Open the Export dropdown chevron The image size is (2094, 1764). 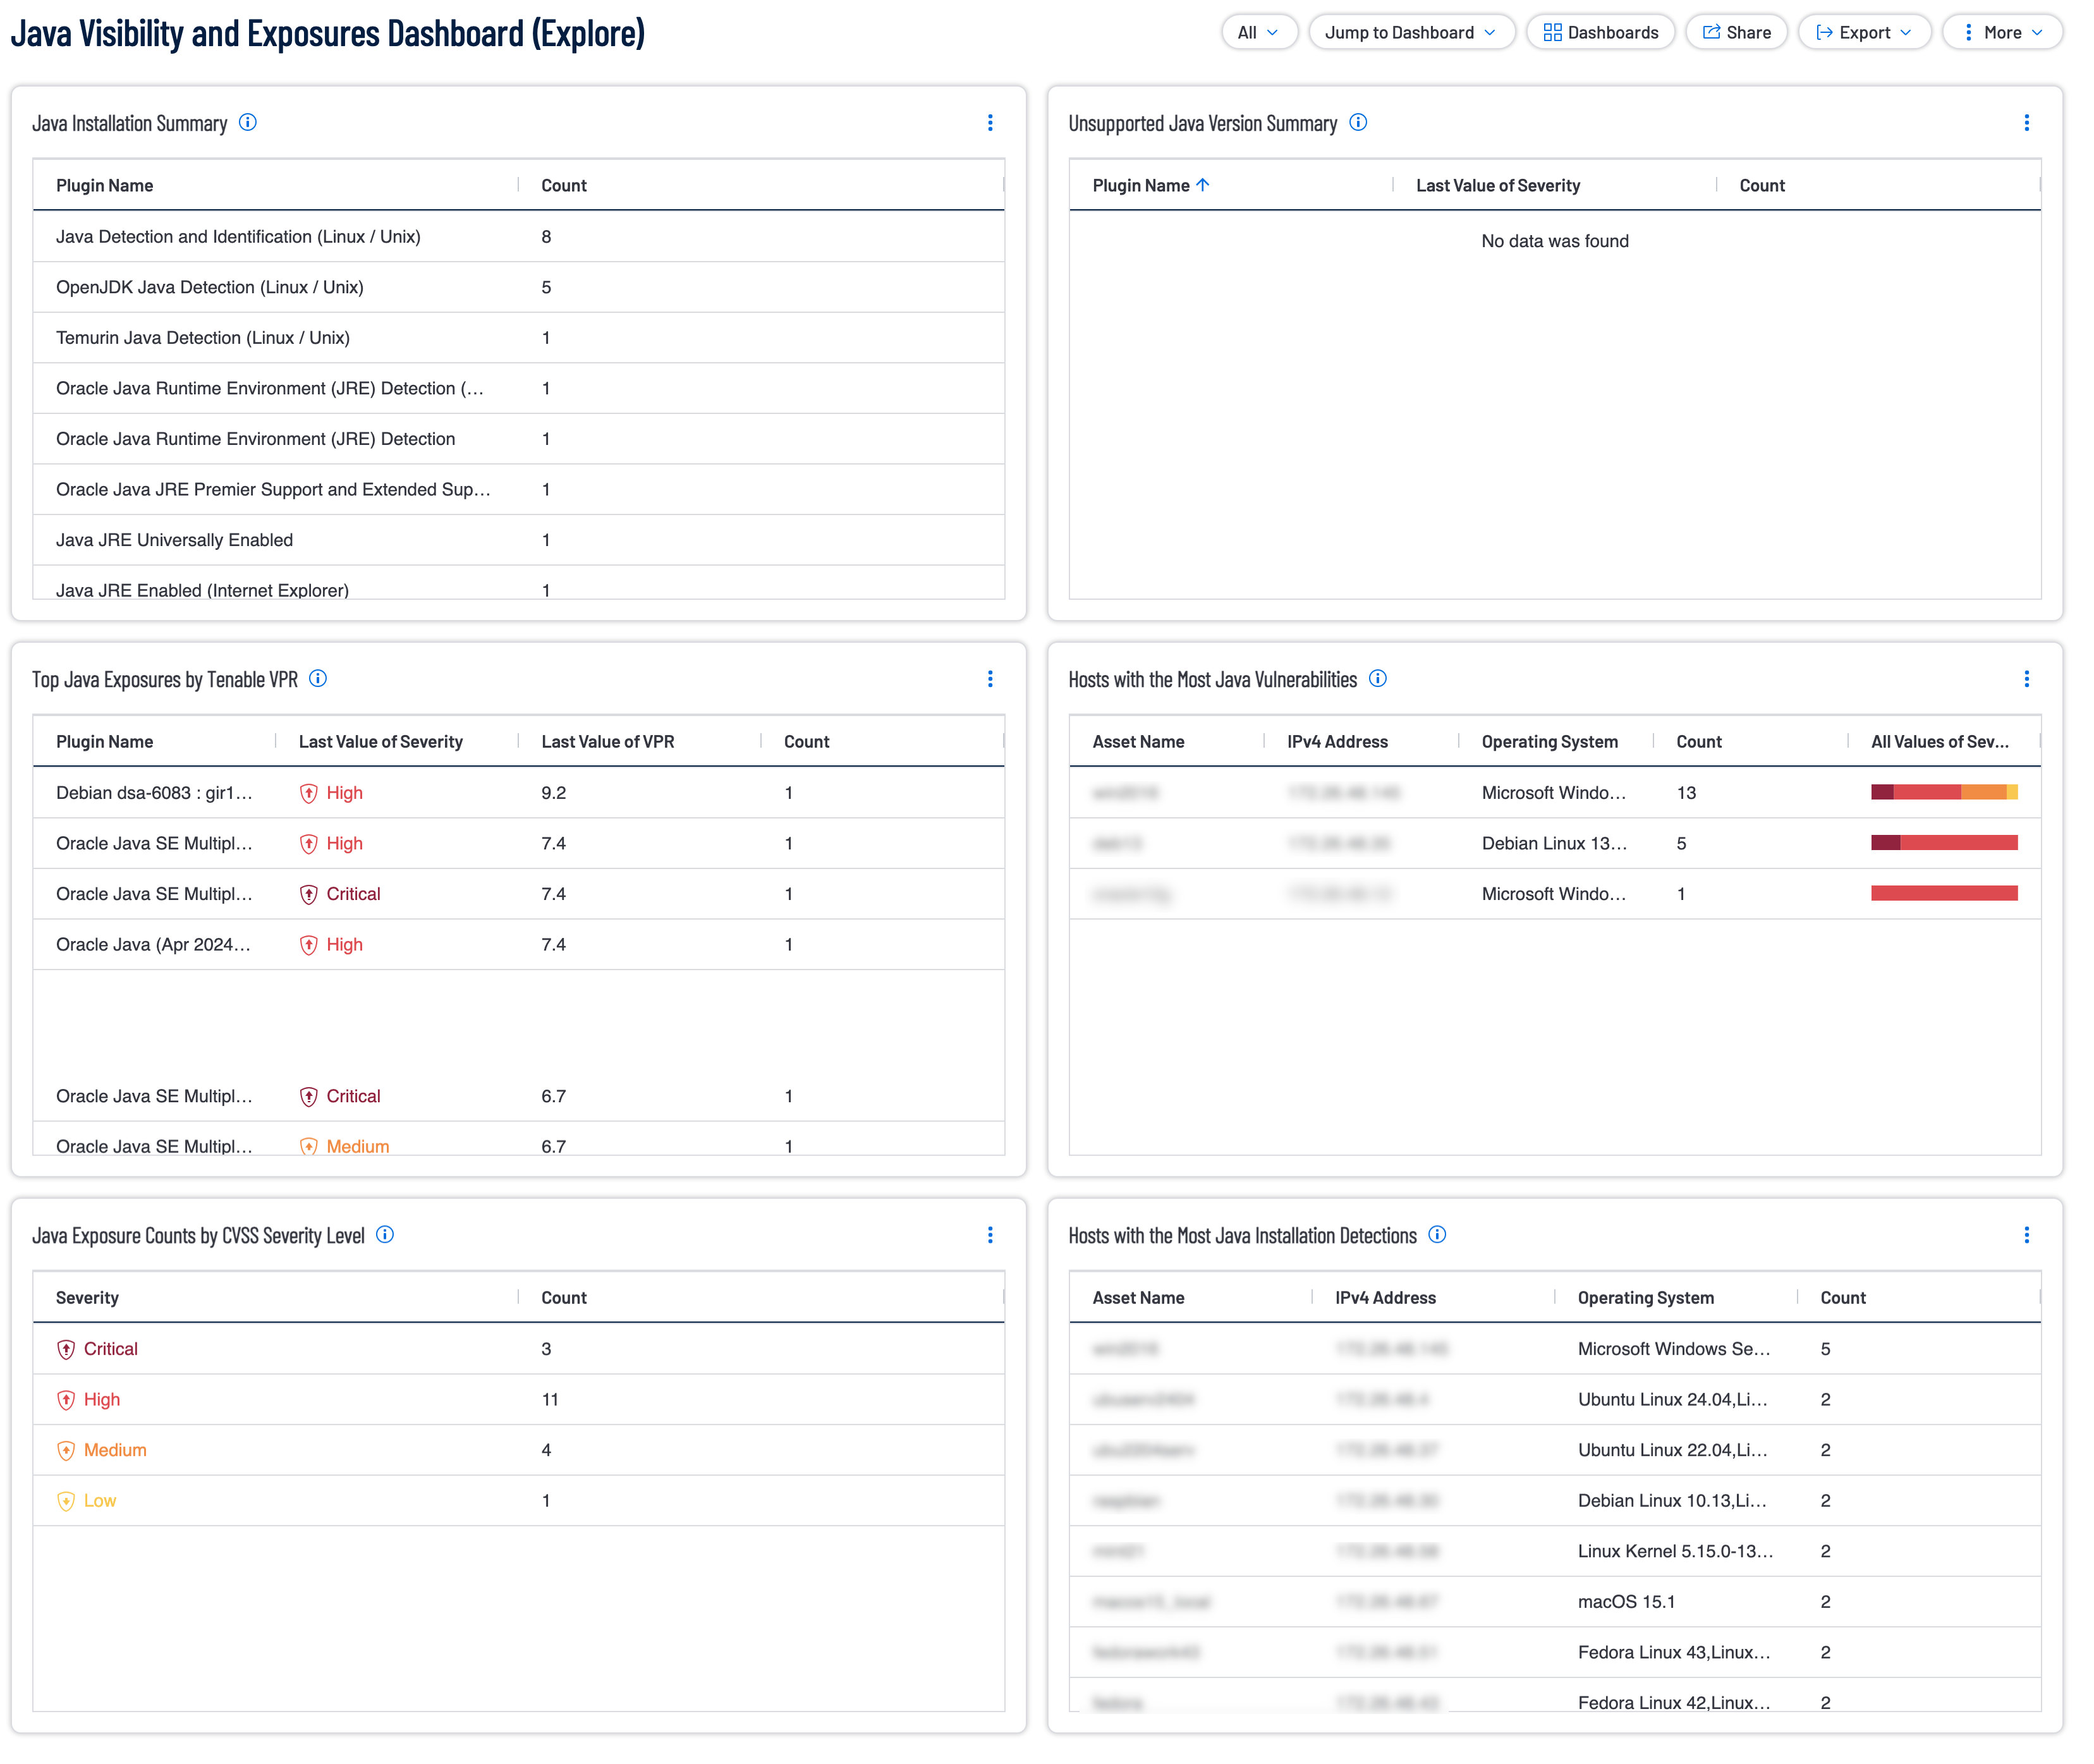pyautogui.click(x=1906, y=31)
